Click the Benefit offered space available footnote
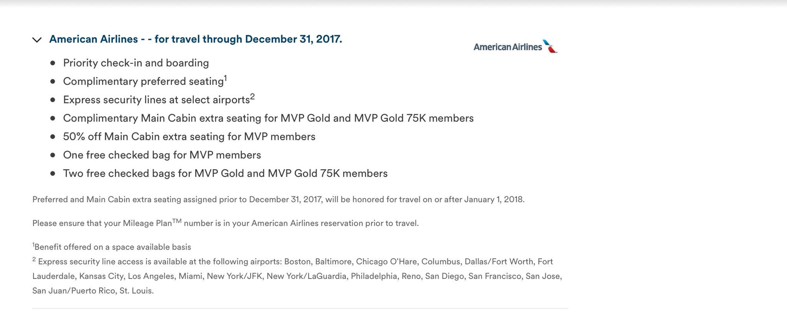The image size is (787, 315). [x=113, y=247]
